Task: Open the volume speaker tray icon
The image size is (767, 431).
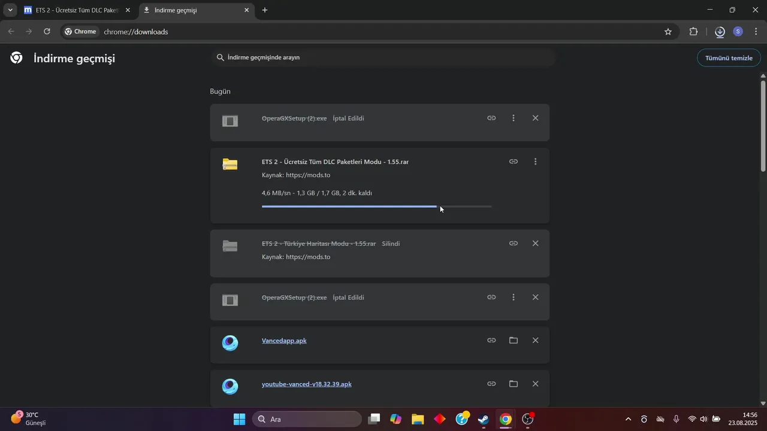Action: [x=703, y=419]
